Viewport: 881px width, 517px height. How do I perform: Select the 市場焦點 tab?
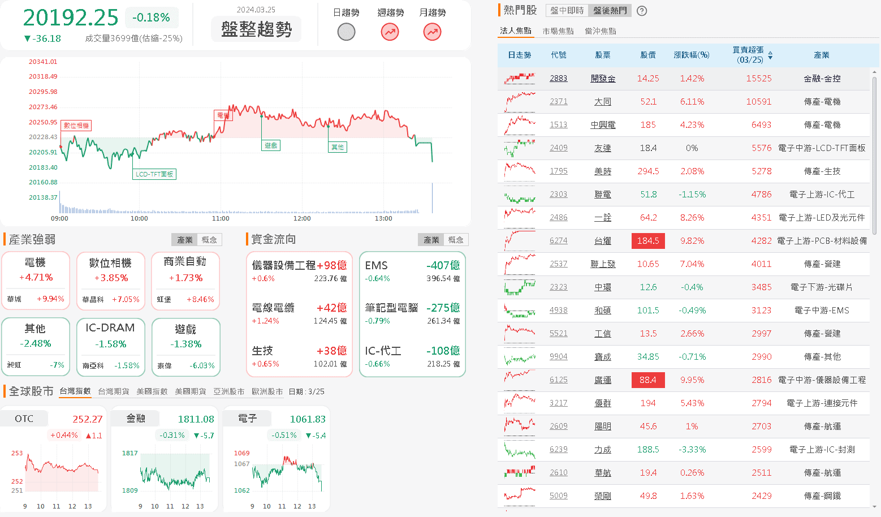tap(558, 31)
